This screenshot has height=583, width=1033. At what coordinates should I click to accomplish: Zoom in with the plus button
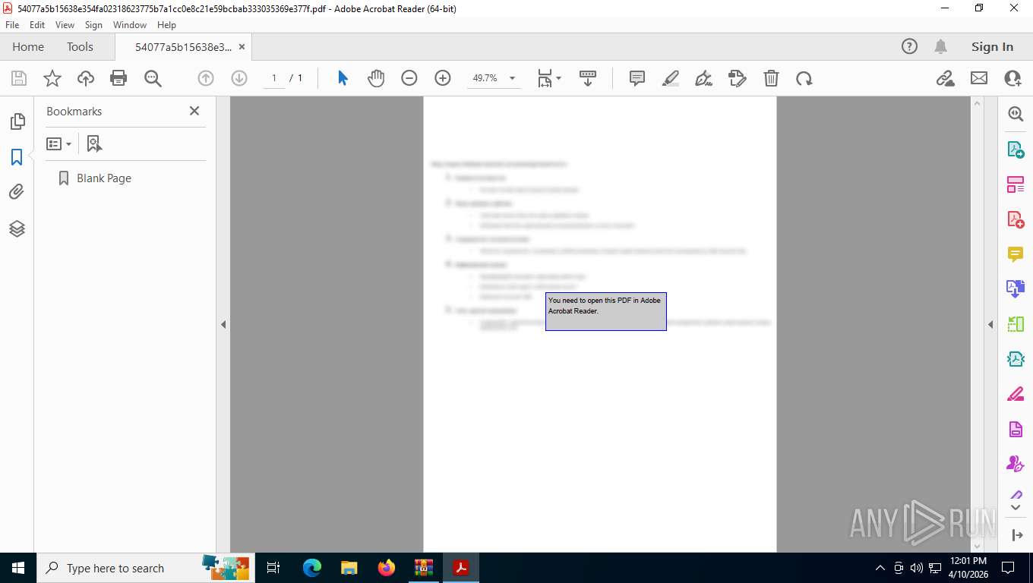coord(443,78)
